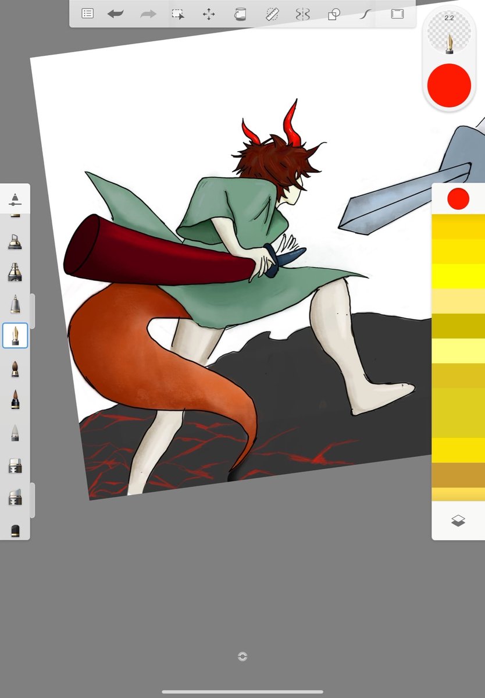
Task: Select the paint tube marker brush
Action: click(x=15, y=241)
